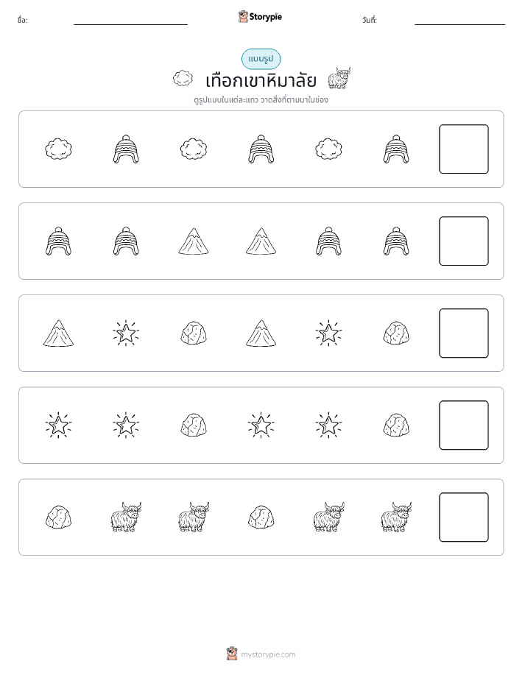Click the last winter hat in row one
Image resolution: width=522 pixels, height=675 pixels.
click(x=396, y=149)
